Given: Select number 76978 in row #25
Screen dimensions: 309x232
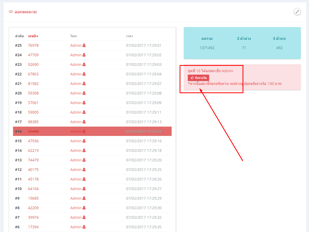Looking at the screenshot, I should 33,45.
